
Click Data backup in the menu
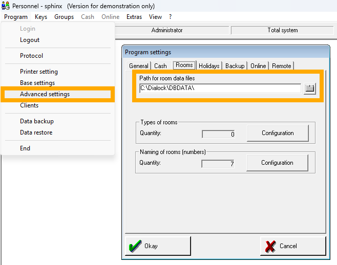37,121
